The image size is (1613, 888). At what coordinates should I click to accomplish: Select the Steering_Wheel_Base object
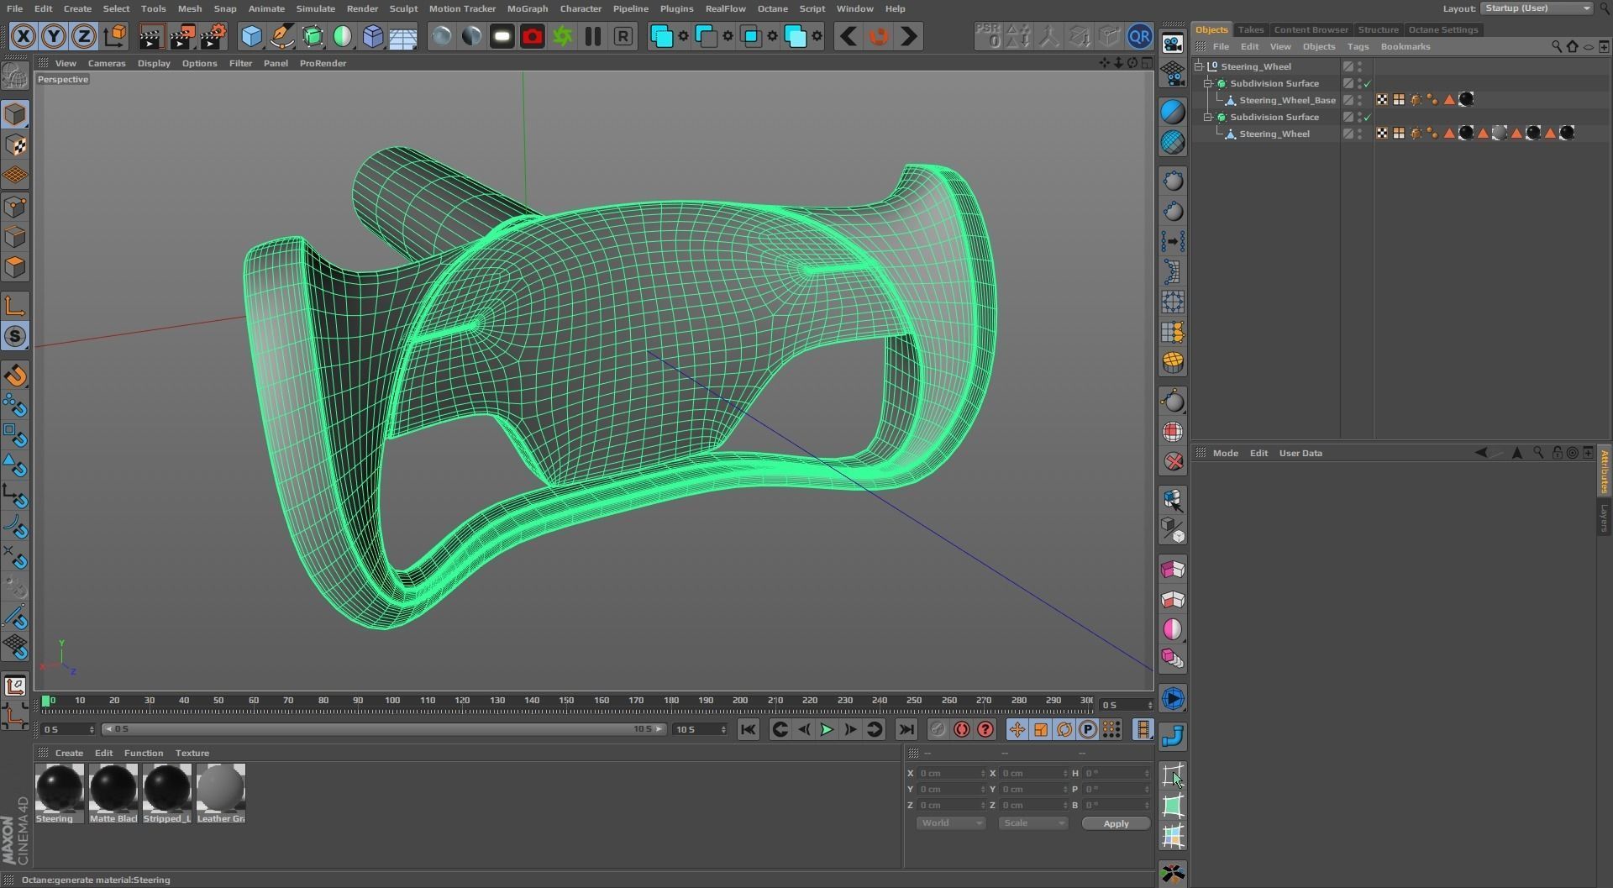(1287, 100)
